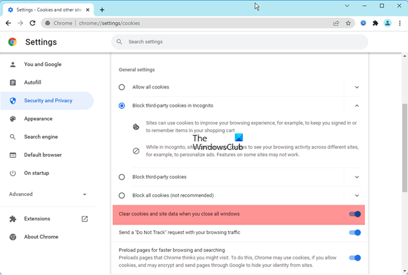Click the Settings page title text

(x=41, y=42)
